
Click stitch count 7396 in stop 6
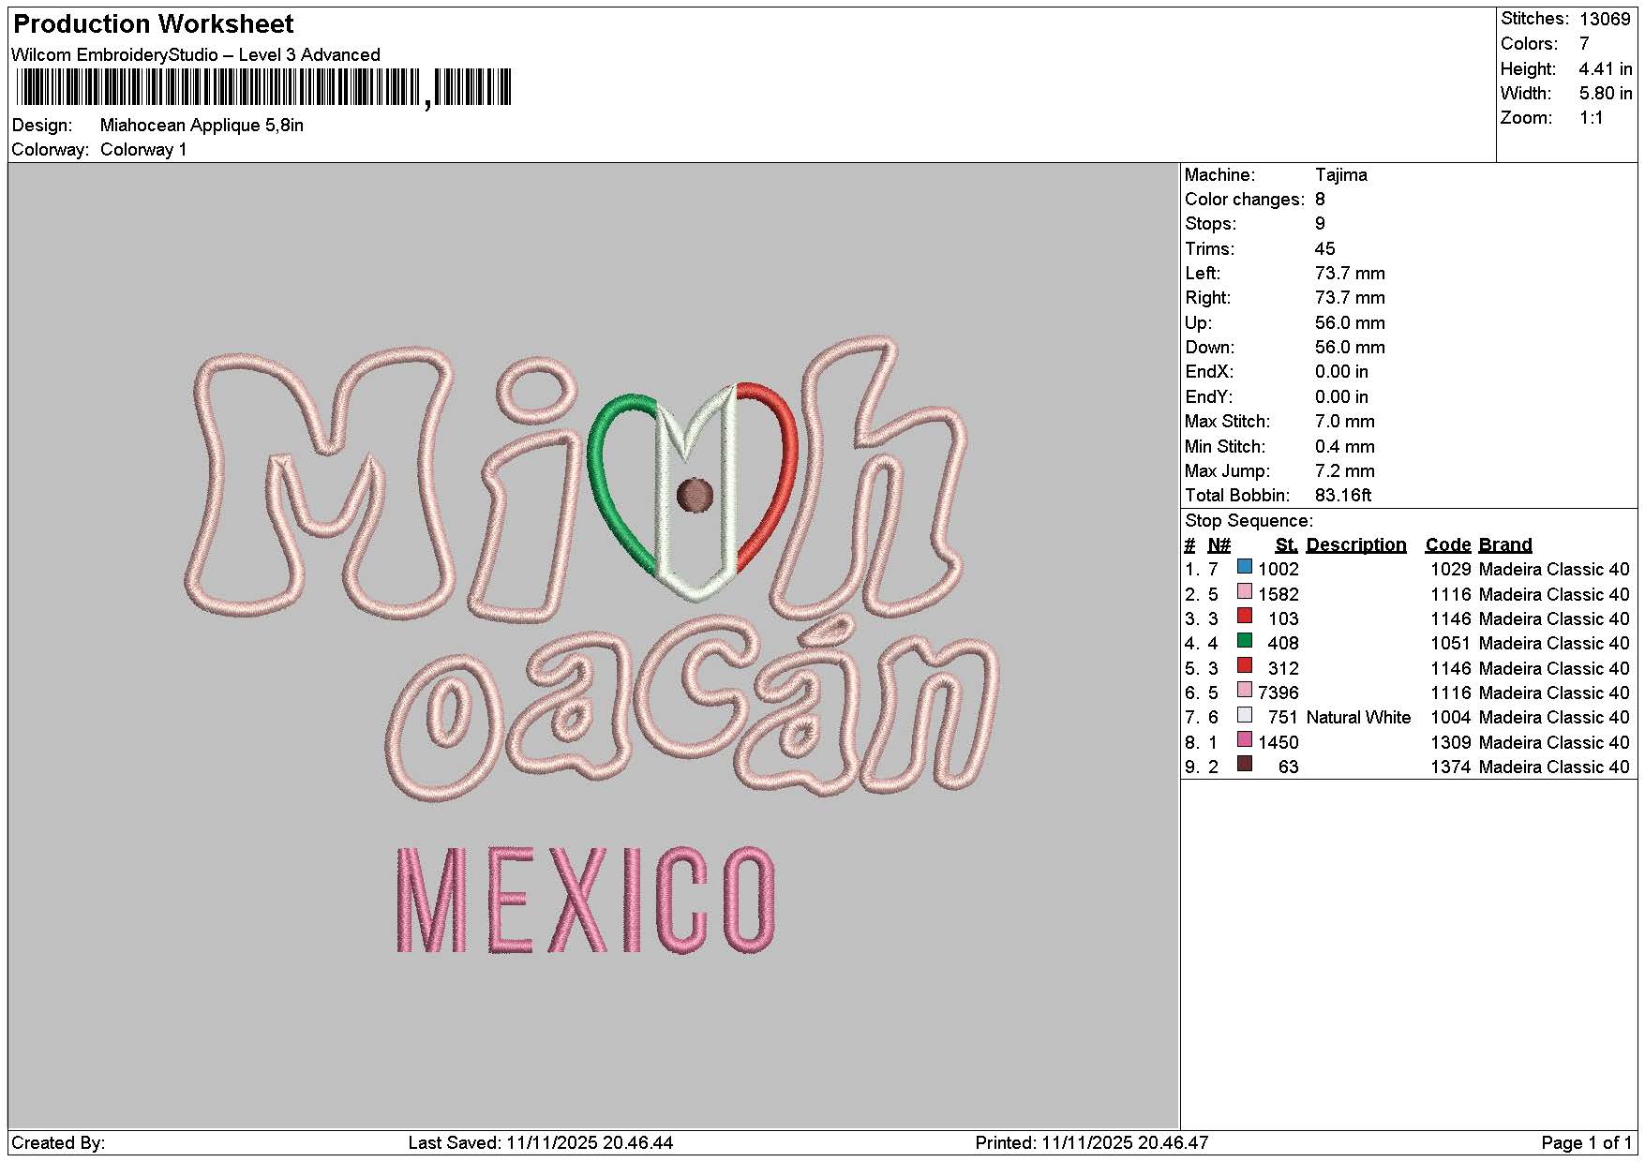coord(1279,693)
